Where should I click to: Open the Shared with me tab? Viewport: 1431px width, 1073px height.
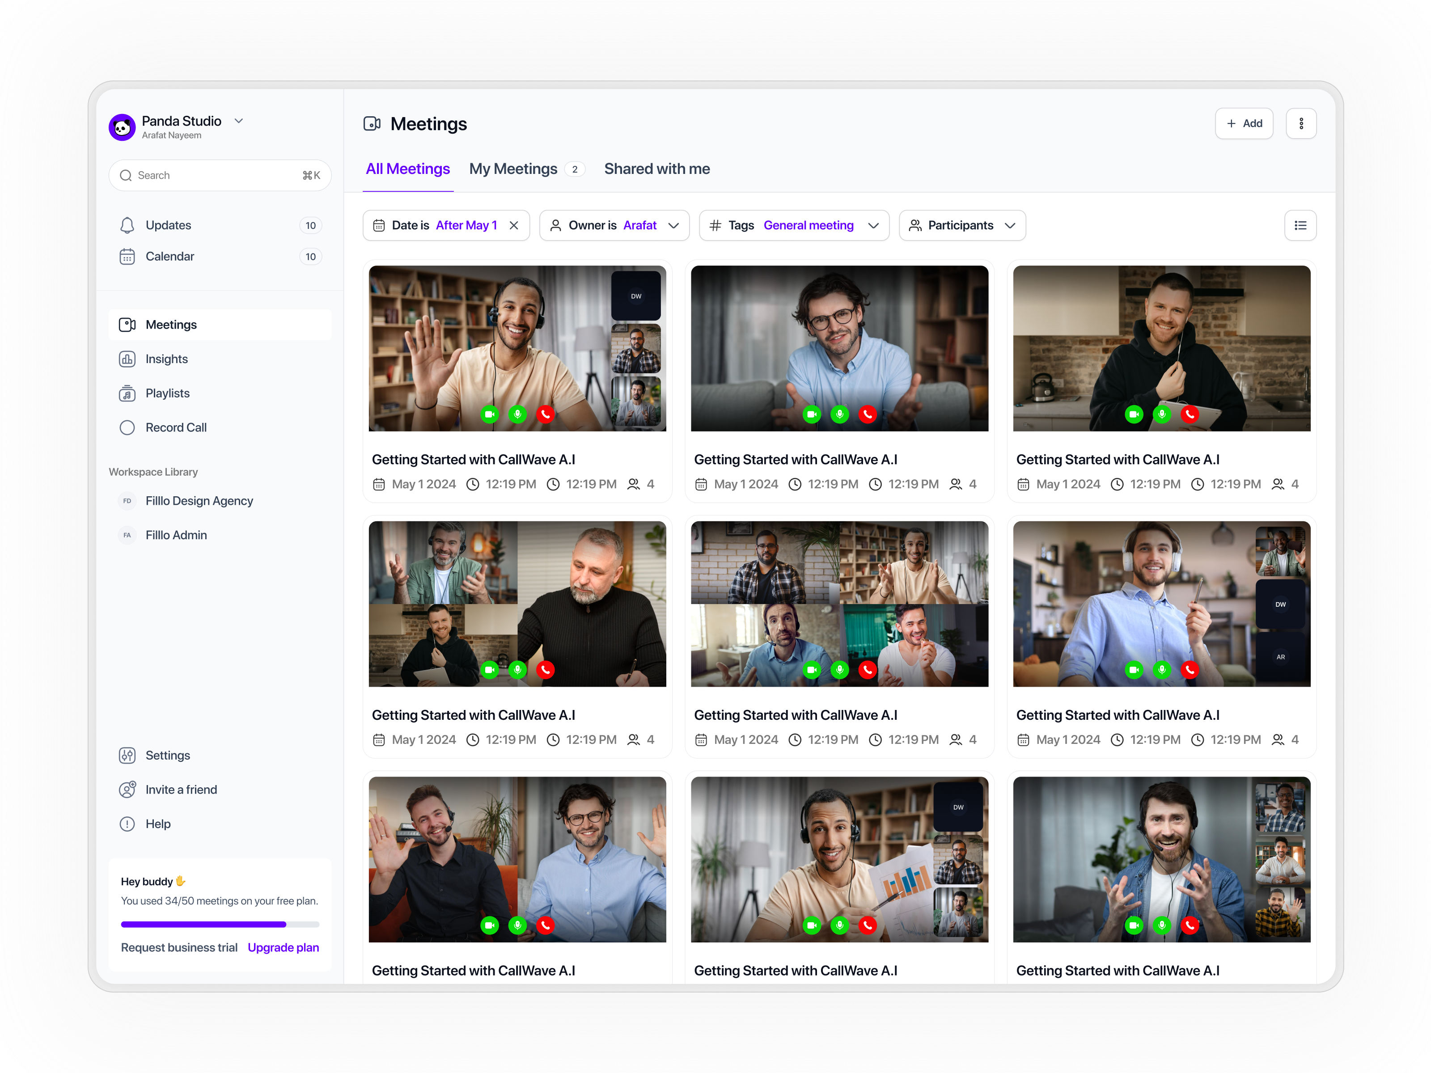(656, 169)
